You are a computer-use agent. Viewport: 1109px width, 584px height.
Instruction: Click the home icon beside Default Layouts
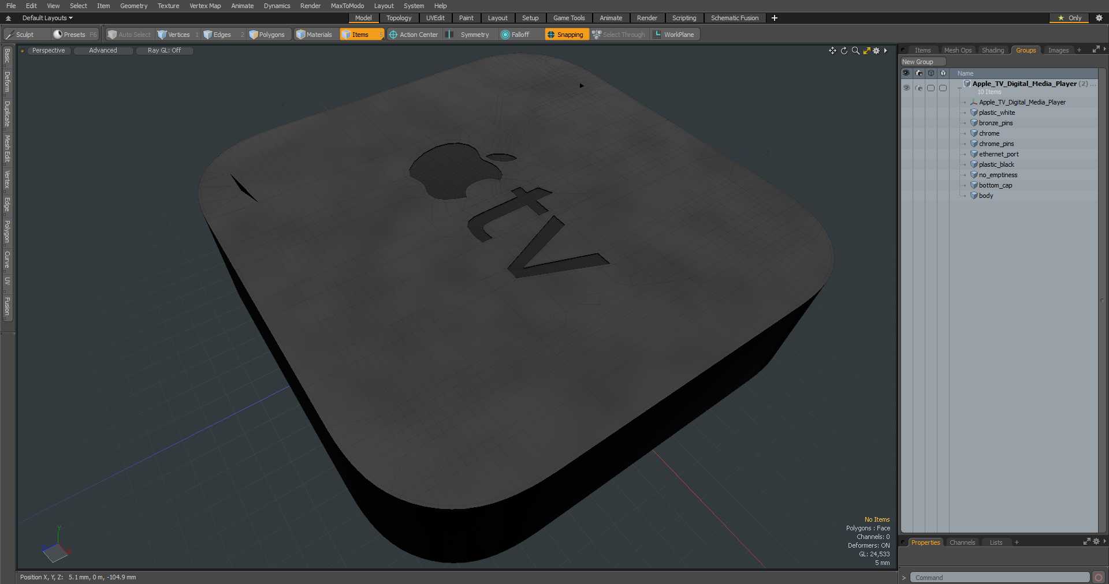click(x=8, y=18)
